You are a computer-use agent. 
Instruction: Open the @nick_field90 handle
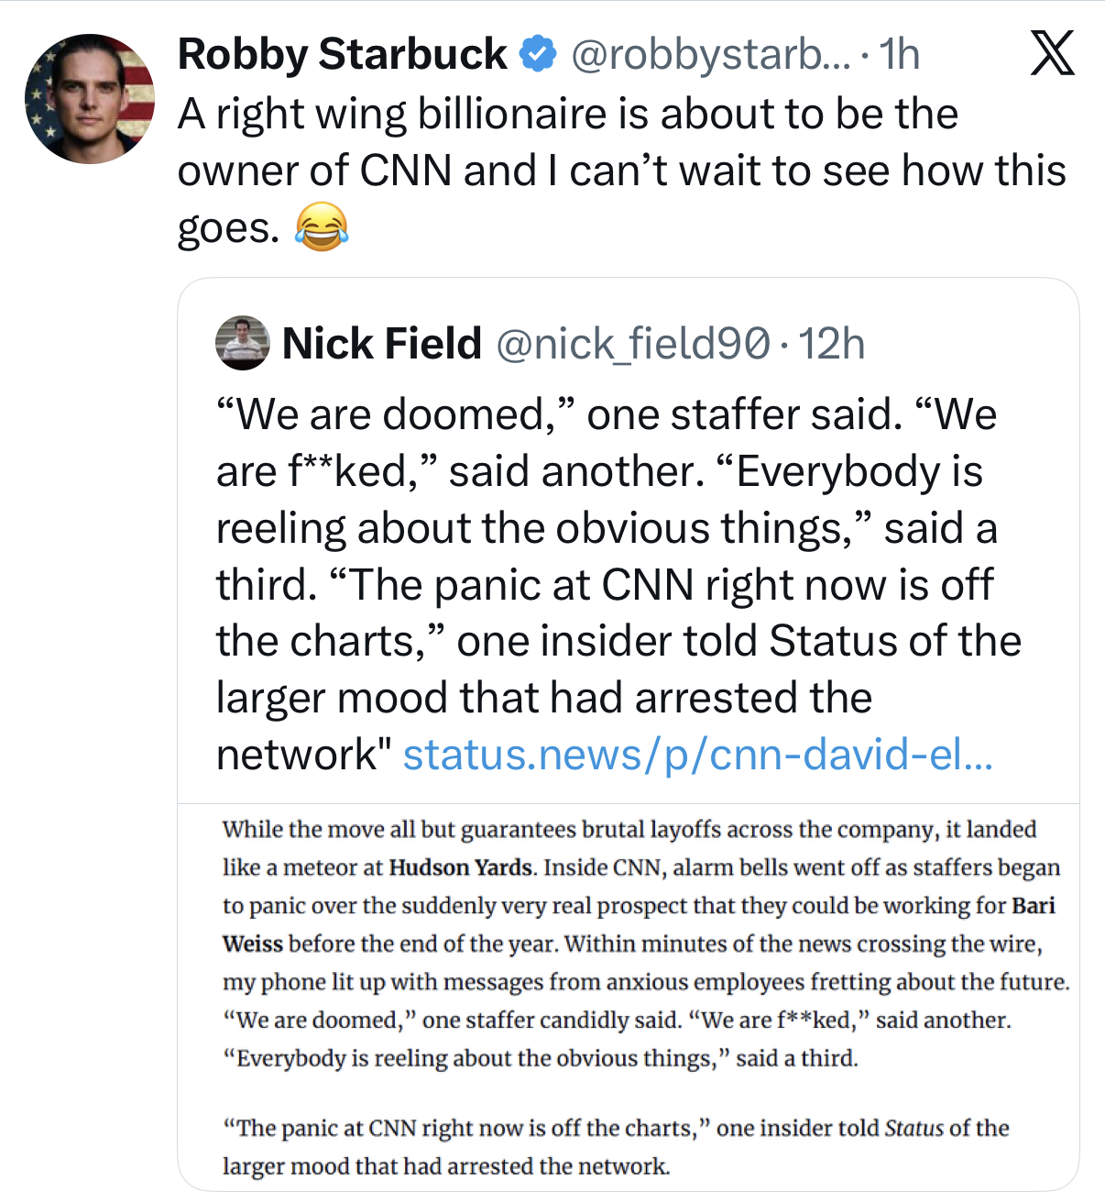click(632, 344)
